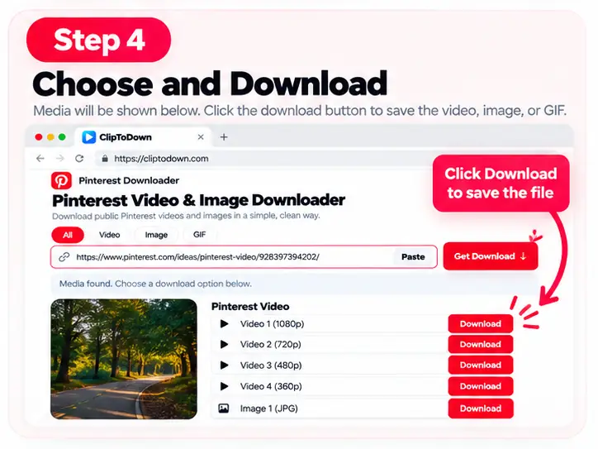Viewport: 598px width, 449px height.
Task: Click play icon beside Video 4 (360p)
Action: 225,386
